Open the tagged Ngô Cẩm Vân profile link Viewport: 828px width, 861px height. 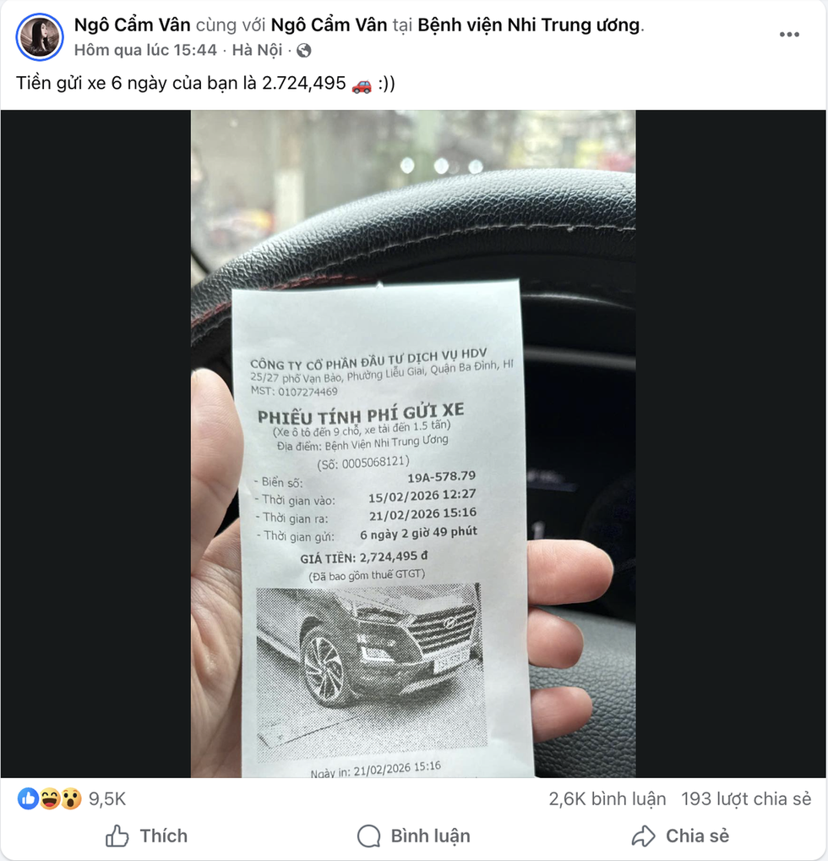click(x=330, y=25)
